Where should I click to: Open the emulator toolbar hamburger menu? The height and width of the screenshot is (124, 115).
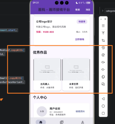(x=103, y=26)
